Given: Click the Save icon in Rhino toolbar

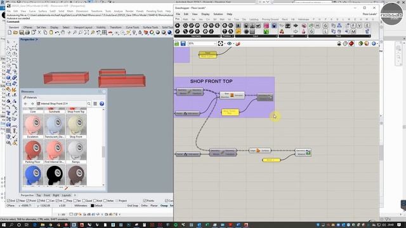Looking at the screenshot, I should click(x=22, y=32).
